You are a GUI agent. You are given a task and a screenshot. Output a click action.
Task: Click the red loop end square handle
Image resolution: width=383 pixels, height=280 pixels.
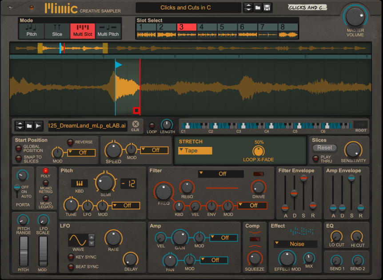point(136,110)
